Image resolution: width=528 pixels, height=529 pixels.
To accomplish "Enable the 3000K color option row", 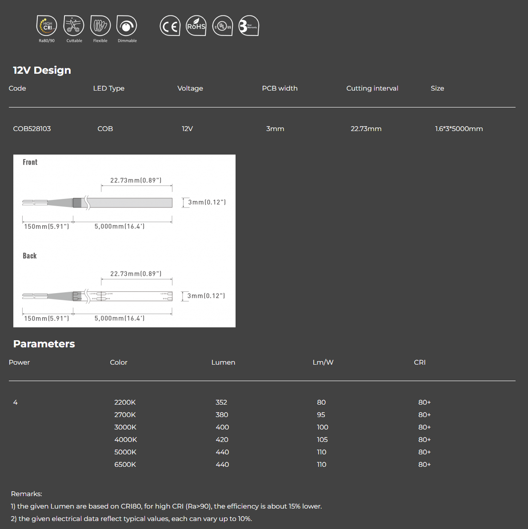I will pyautogui.click(x=125, y=427).
